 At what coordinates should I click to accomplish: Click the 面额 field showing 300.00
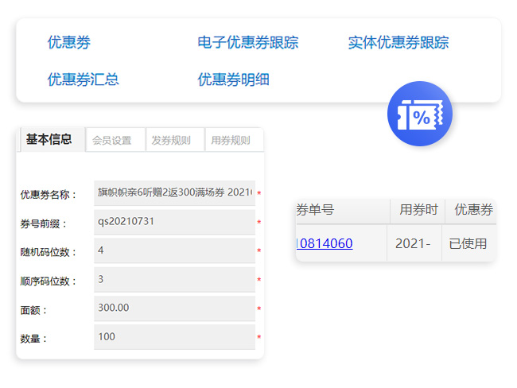click(174, 308)
